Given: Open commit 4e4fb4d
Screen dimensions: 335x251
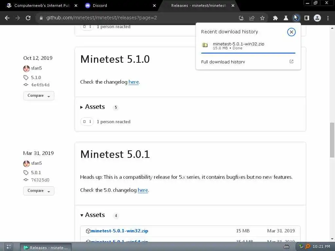Looking at the screenshot, I should coord(40,85).
